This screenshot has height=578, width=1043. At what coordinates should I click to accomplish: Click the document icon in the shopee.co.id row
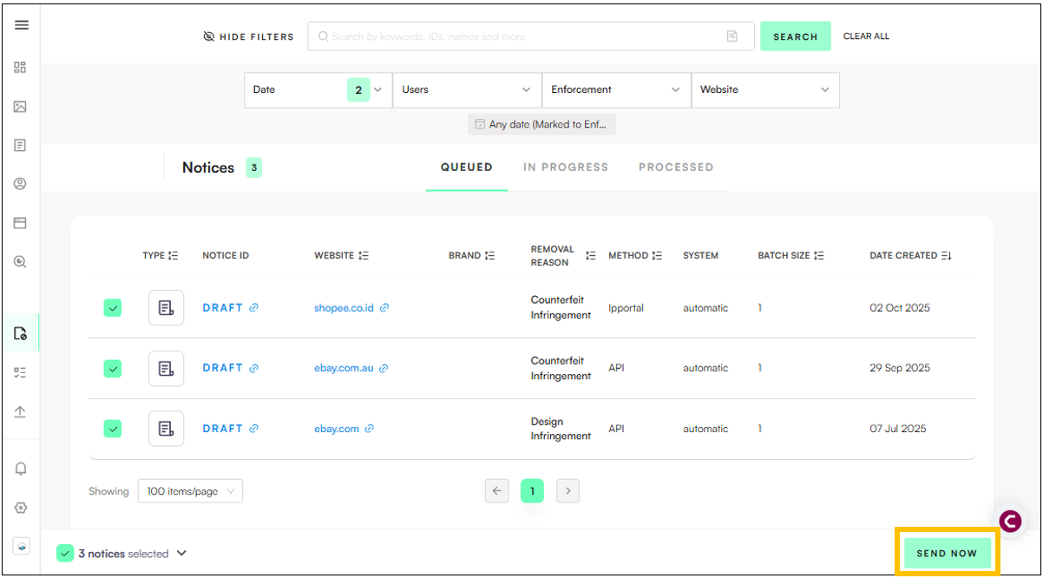[x=166, y=308]
